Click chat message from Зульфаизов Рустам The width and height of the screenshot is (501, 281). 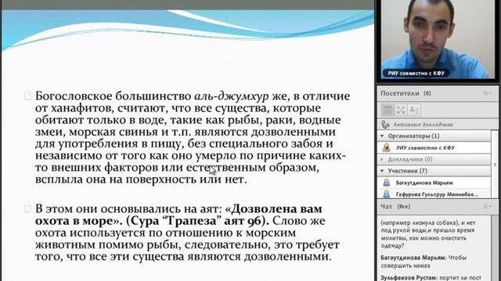pos(431,278)
